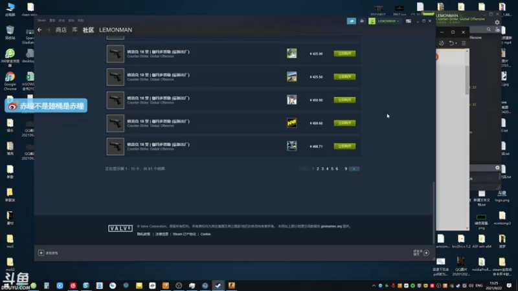This screenshot has width=518, height=291.
Task: Open the 社区 (Community) tab in Steam
Action: point(88,30)
